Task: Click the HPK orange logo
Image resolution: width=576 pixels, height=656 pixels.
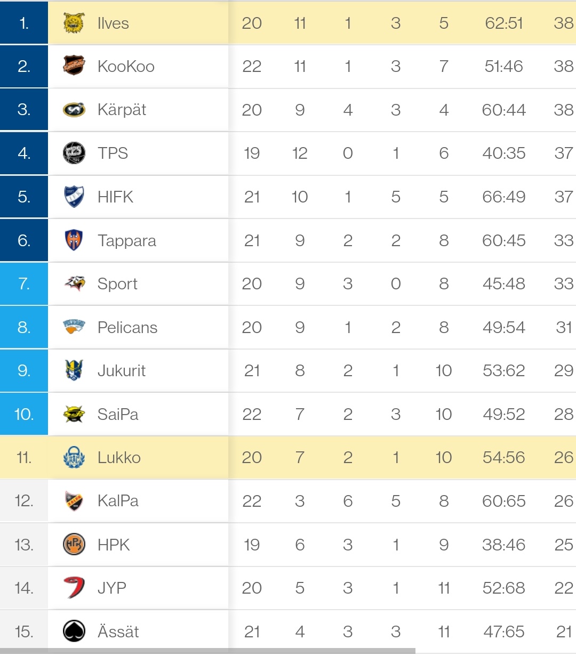Action: (x=74, y=545)
